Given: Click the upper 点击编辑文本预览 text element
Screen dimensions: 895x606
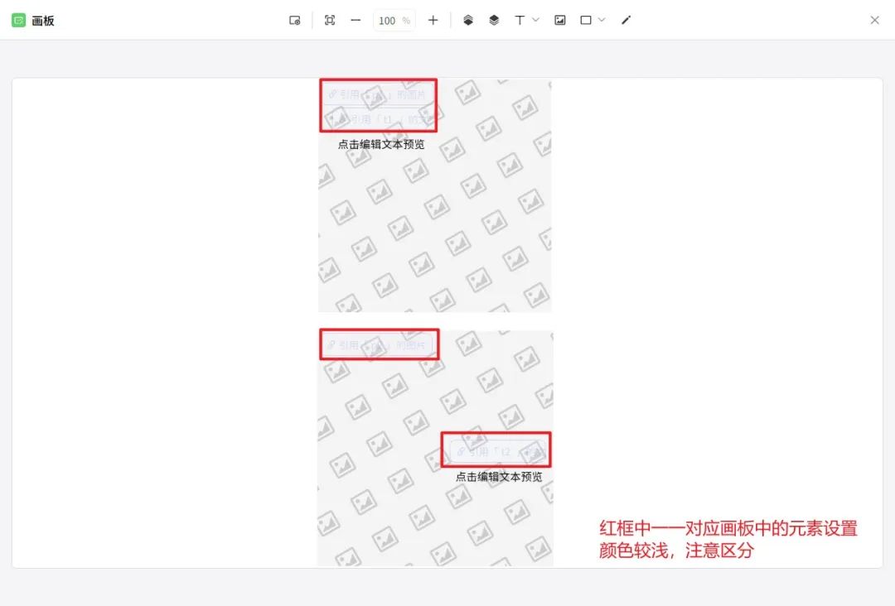Looking at the screenshot, I should click(381, 144).
